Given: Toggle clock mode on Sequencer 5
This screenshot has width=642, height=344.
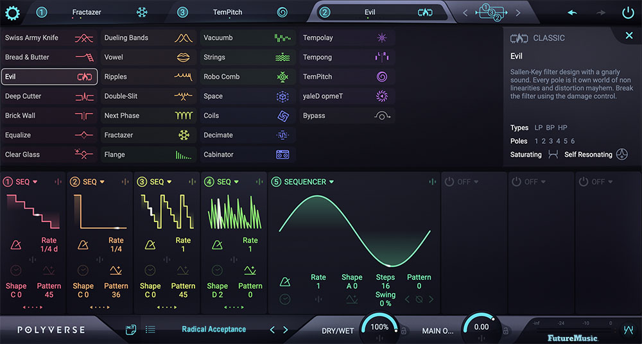Looking at the screenshot, I should tap(285, 299).
